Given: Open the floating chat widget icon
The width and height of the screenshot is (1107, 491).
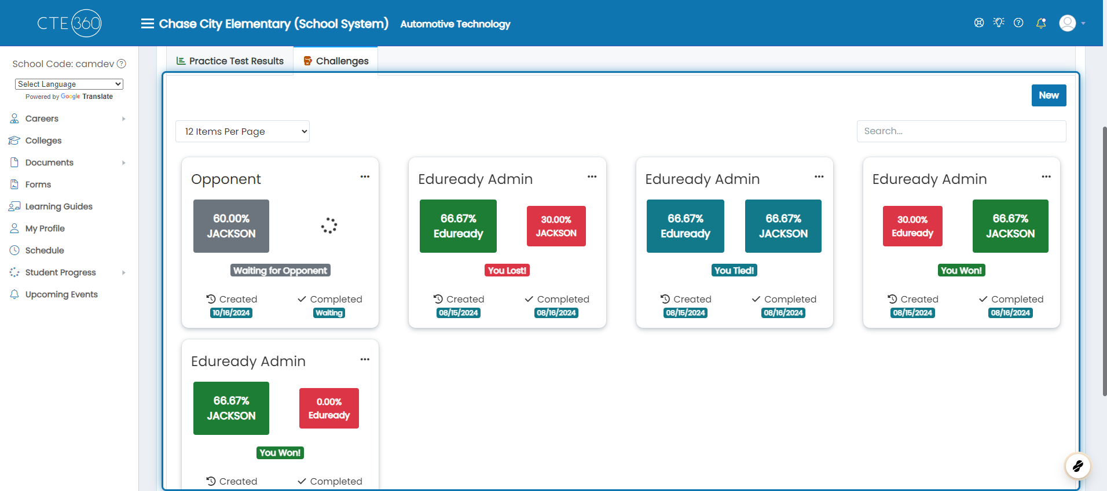Looking at the screenshot, I should pos(1077,466).
